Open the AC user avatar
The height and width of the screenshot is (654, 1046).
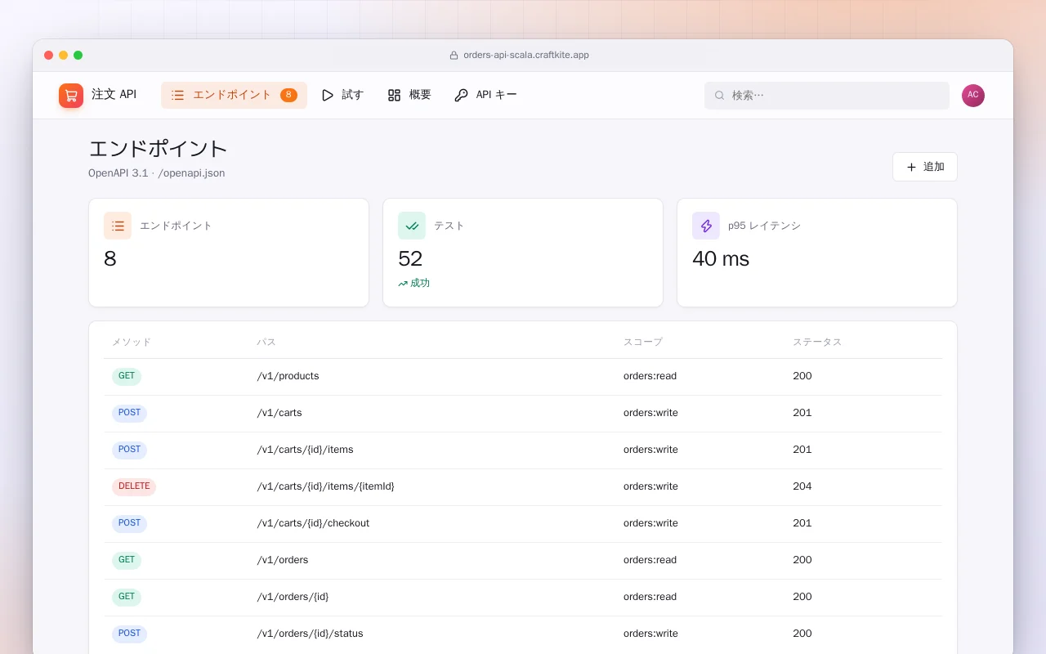[x=973, y=96]
